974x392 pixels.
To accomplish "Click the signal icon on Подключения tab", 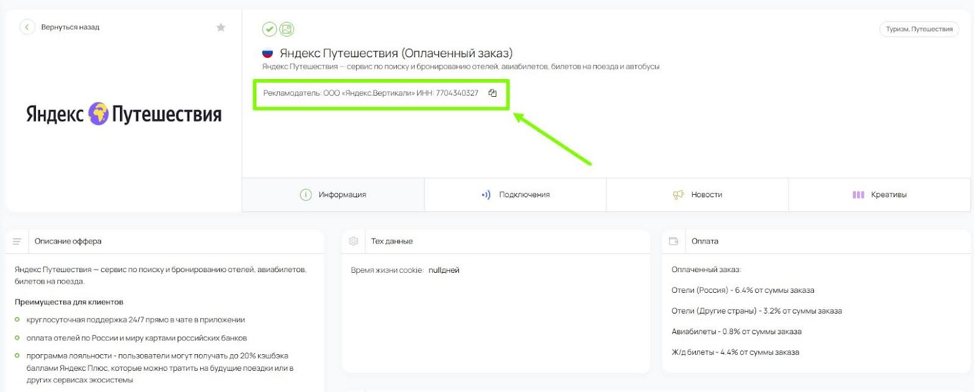I will pos(486,195).
